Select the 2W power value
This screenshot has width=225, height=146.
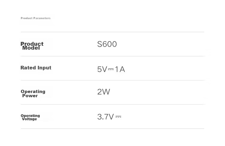[x=103, y=92]
